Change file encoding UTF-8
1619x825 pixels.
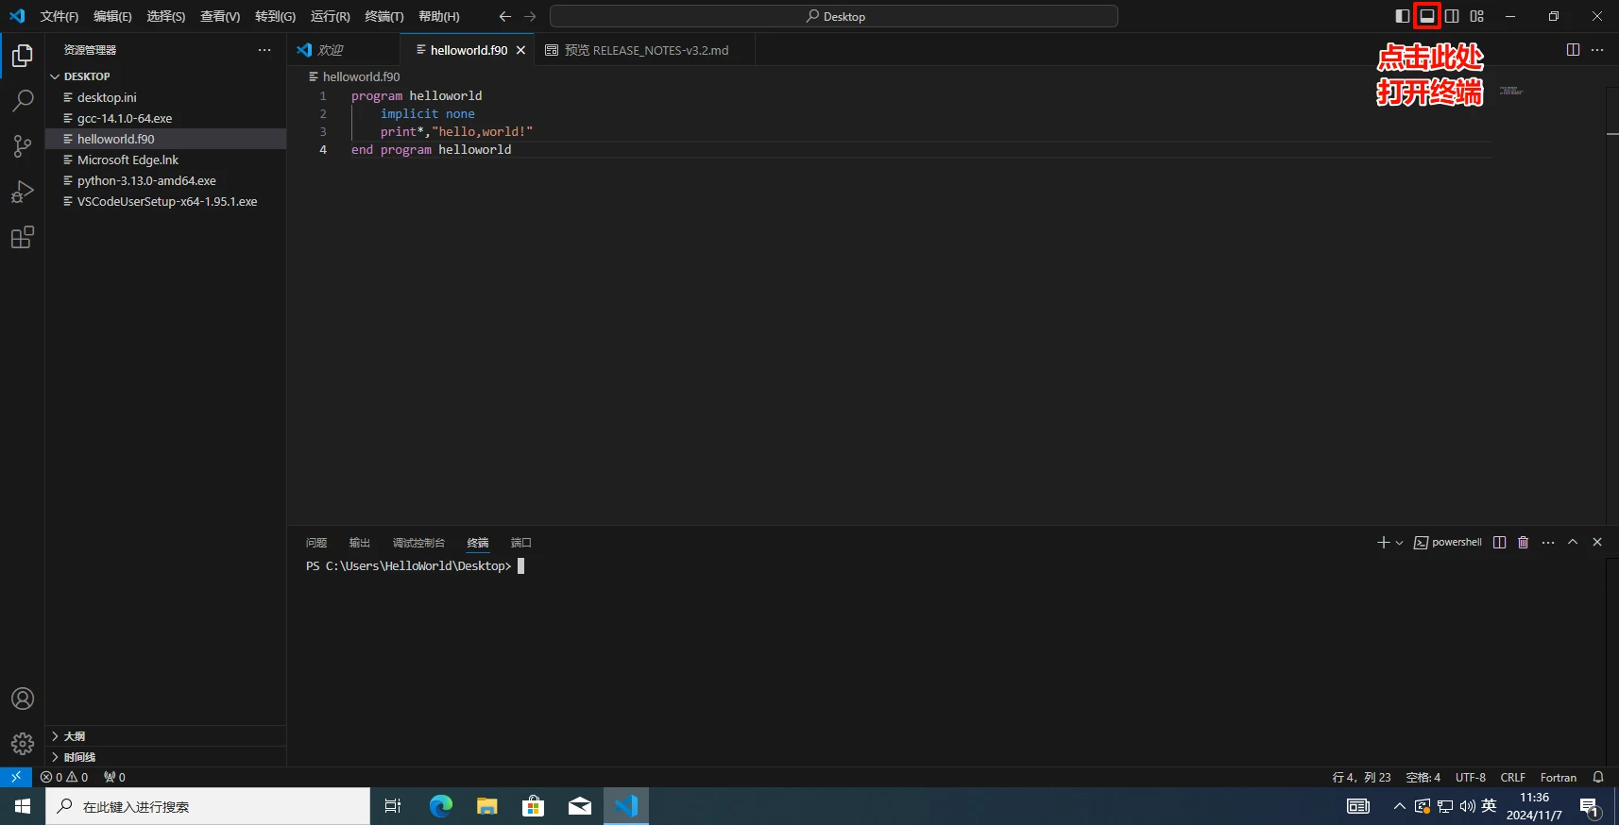point(1471,777)
